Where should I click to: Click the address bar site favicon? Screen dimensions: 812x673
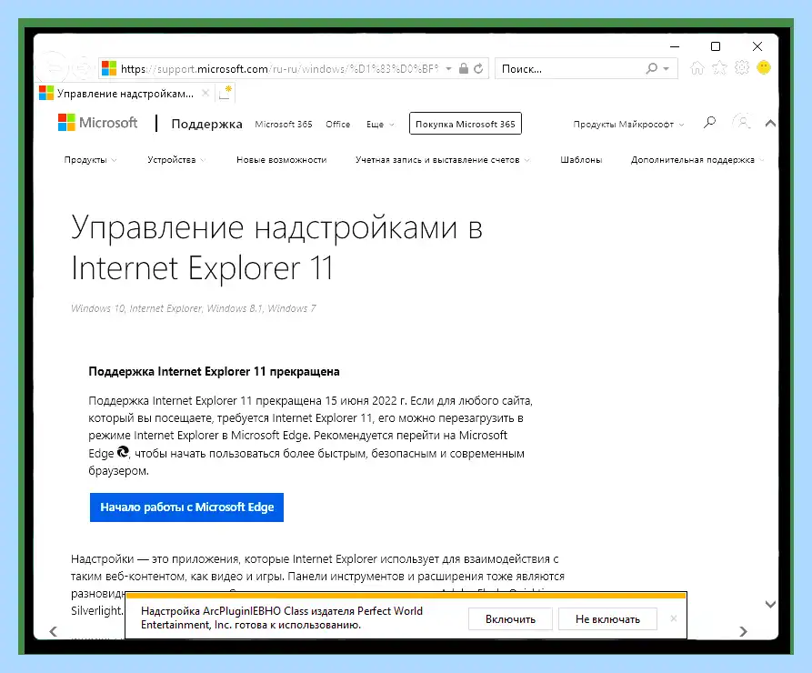coord(109,68)
